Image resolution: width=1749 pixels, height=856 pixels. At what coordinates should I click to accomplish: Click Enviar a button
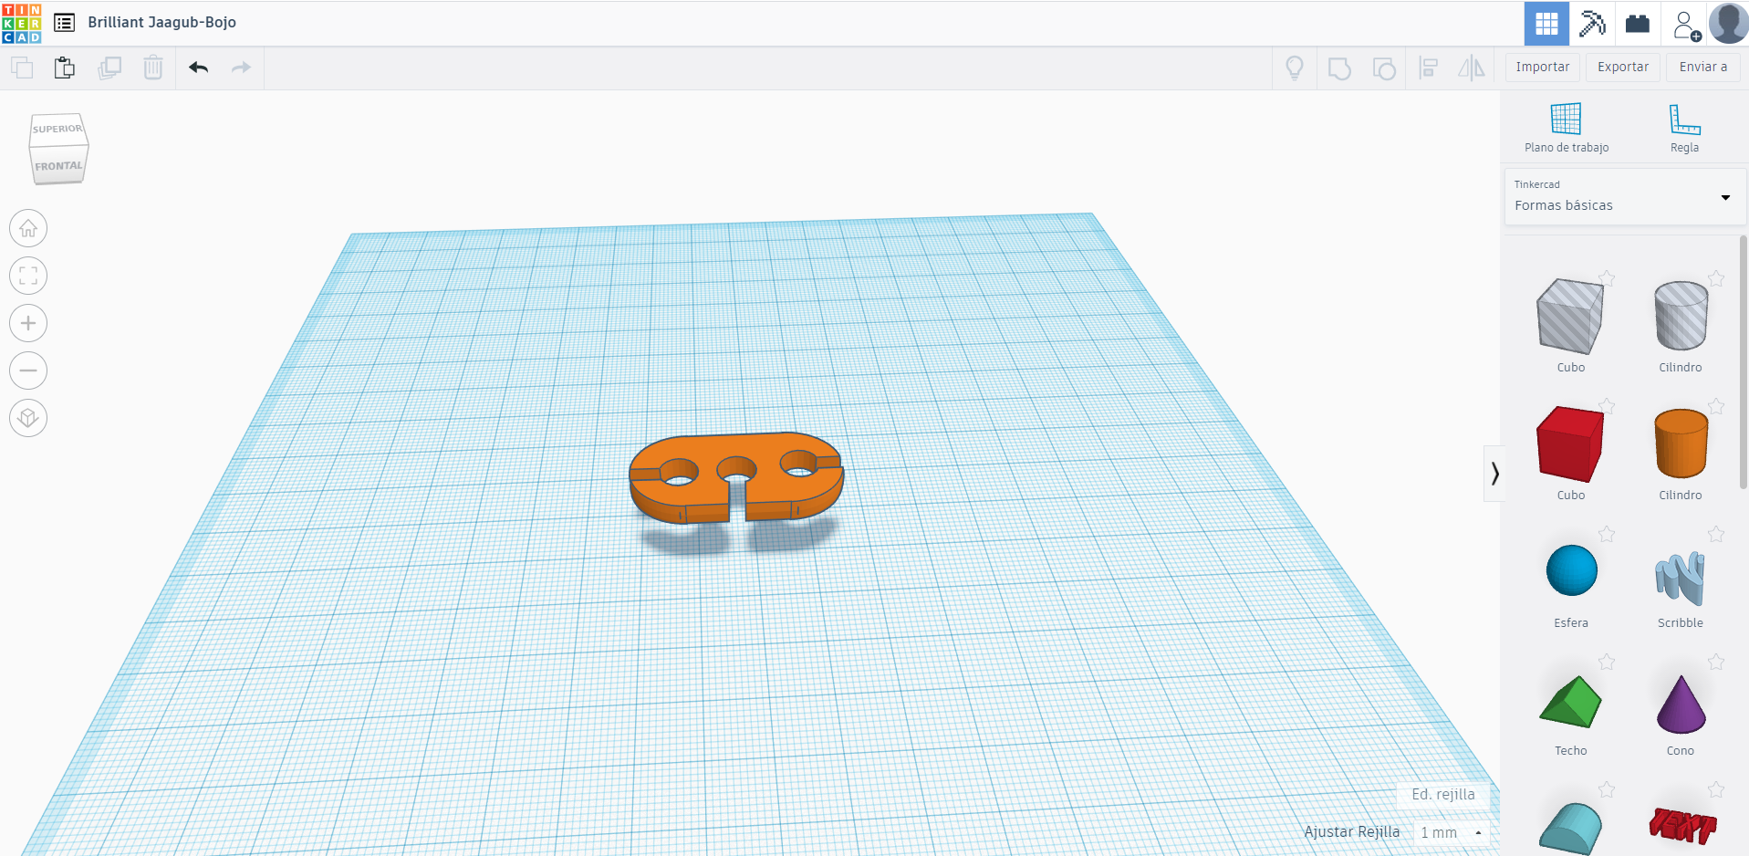(1703, 68)
